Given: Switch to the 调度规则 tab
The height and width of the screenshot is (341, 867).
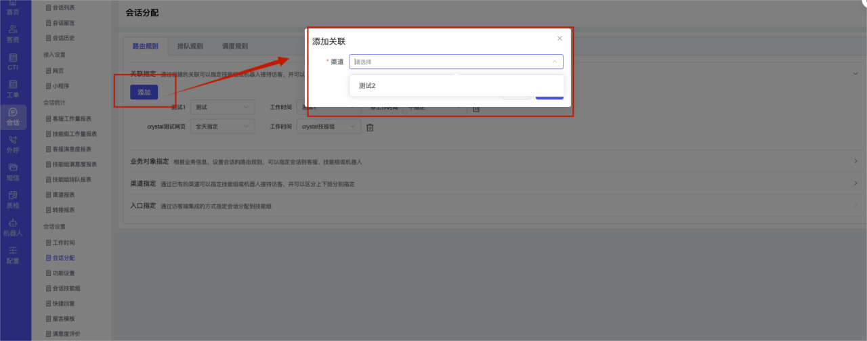Looking at the screenshot, I should [x=234, y=46].
